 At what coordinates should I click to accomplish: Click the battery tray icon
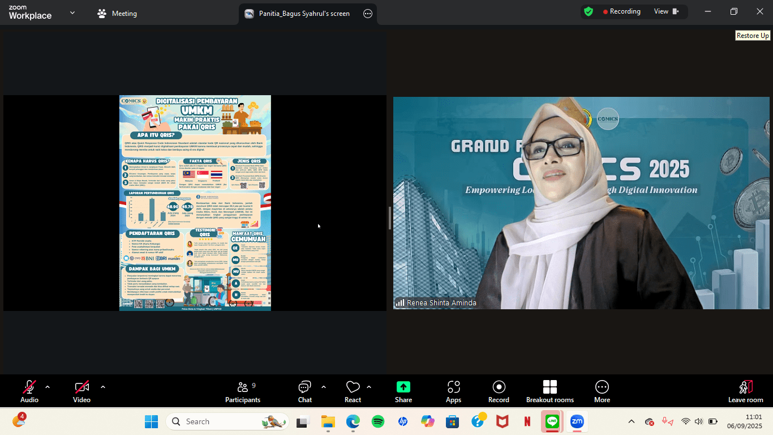tap(713, 421)
